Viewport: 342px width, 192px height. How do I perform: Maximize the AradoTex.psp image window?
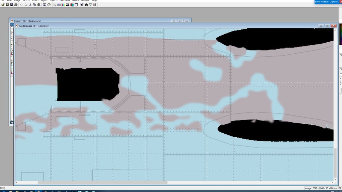point(327,26)
